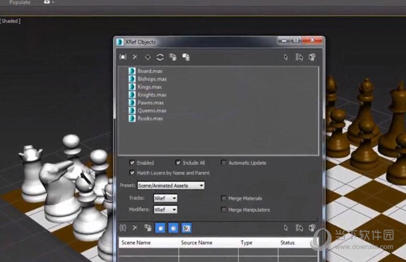Click the Type column header
The width and height of the screenshot is (406, 262).
pos(258,243)
